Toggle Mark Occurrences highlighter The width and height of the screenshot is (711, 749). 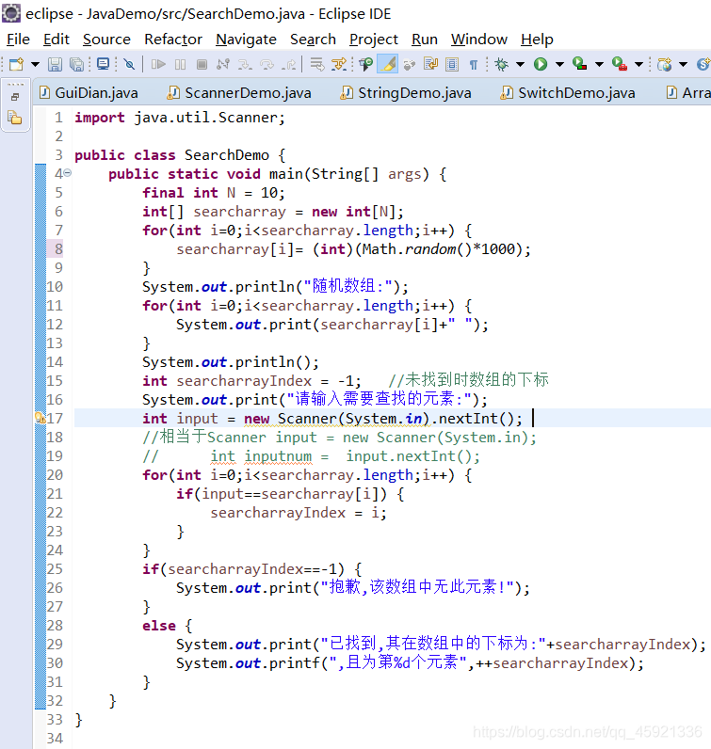(388, 64)
